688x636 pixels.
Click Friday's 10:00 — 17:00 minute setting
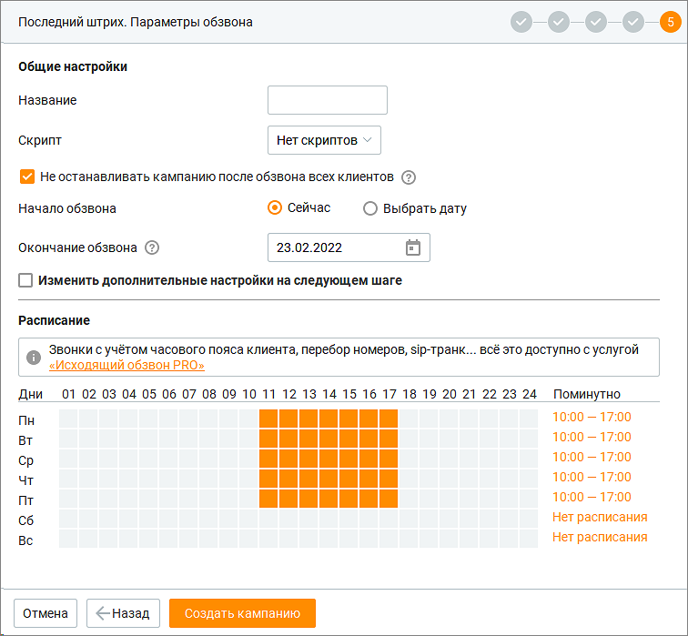click(x=592, y=498)
